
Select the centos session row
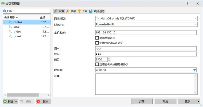27,22
